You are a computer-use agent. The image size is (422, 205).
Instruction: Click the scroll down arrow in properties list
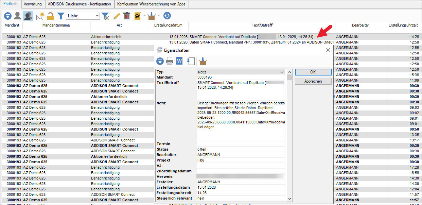pyautogui.click(x=289, y=199)
